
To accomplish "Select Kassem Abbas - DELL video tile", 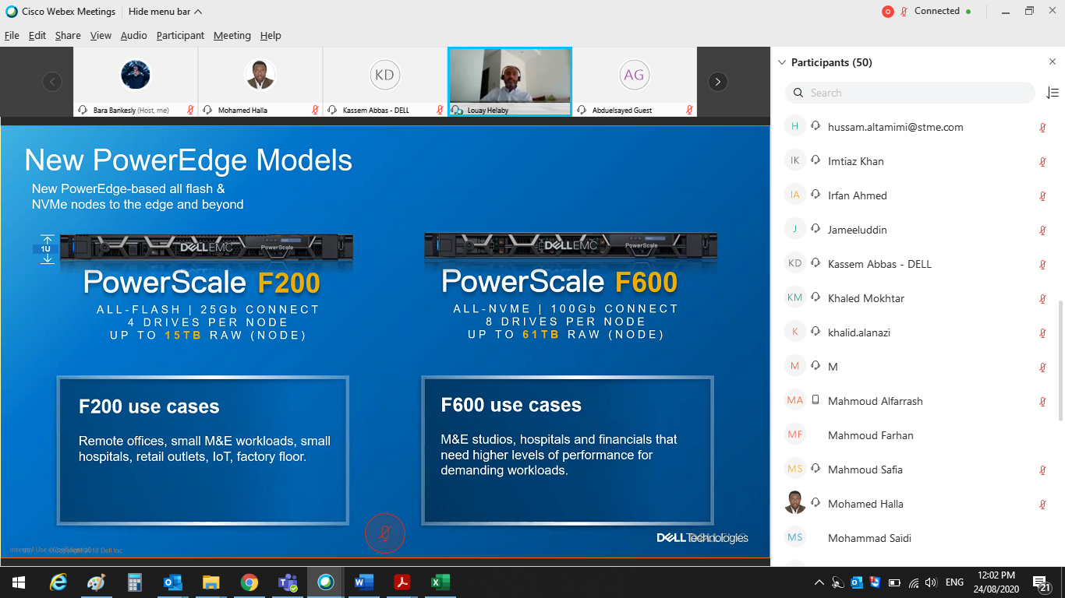I will point(385,82).
